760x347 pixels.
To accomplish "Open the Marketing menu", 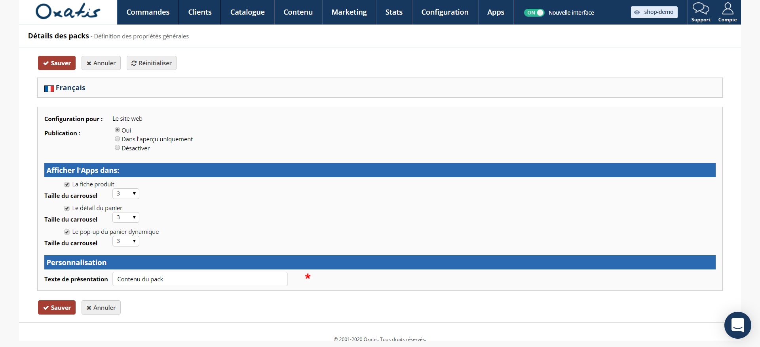I will (349, 12).
